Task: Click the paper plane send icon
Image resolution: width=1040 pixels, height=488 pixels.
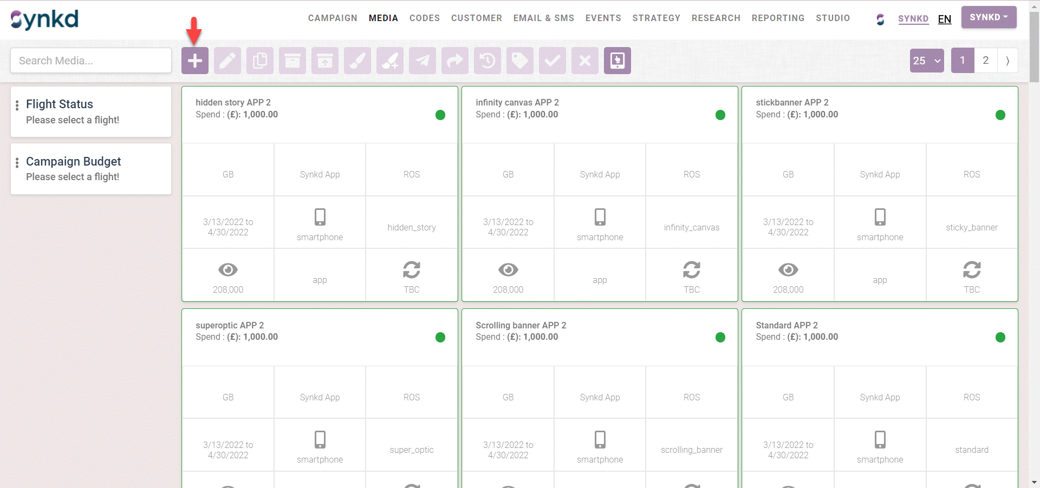Action: point(422,61)
